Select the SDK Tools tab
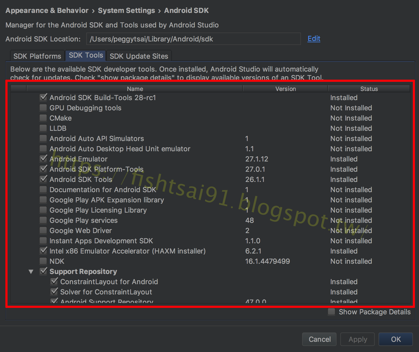This screenshot has height=352, width=419. click(86, 55)
